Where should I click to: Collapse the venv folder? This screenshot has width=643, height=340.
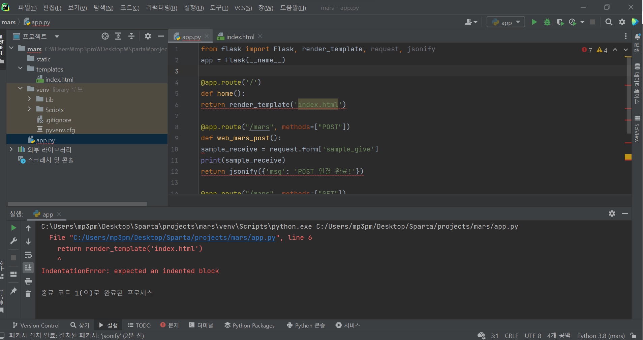tap(20, 88)
